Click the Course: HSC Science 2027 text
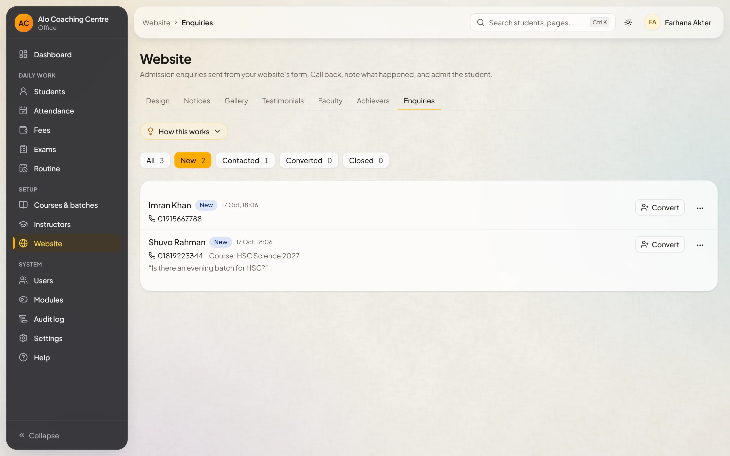Viewport: 730px width, 456px height. (254, 256)
